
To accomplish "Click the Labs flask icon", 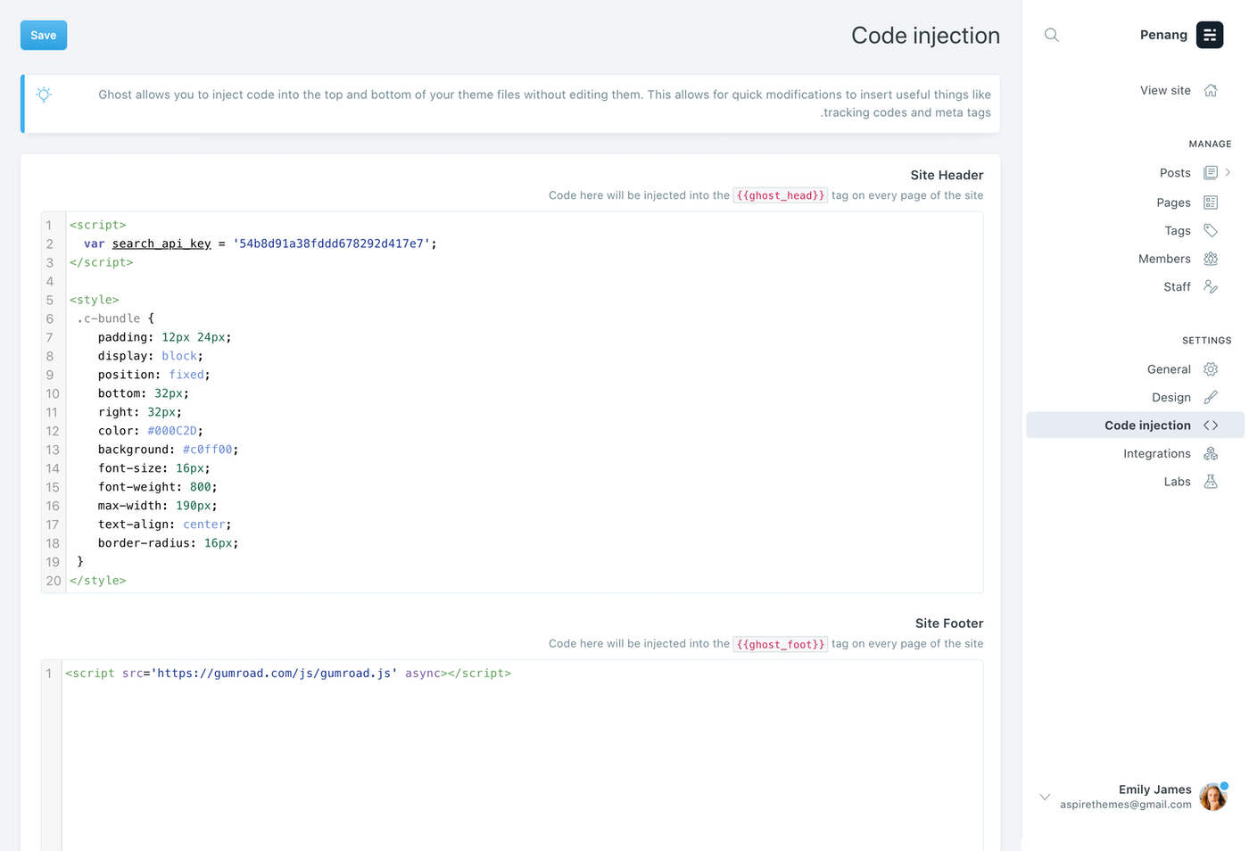I will 1211,482.
